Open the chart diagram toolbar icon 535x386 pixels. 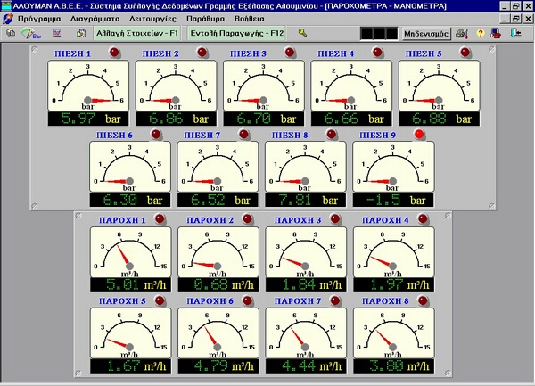click(58, 33)
